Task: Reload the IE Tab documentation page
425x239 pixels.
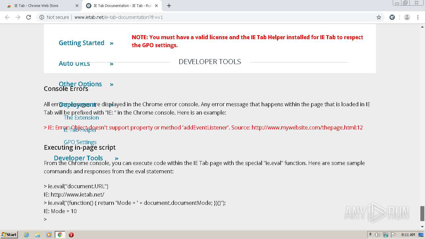Action: pos(29,17)
